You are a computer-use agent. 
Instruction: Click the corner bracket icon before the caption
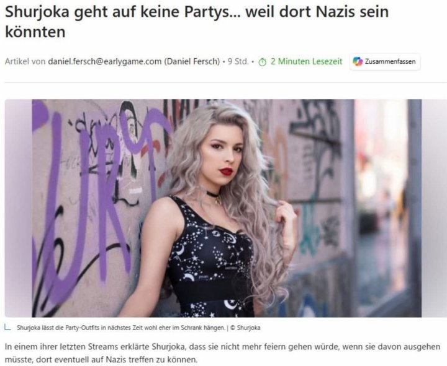(x=7, y=328)
